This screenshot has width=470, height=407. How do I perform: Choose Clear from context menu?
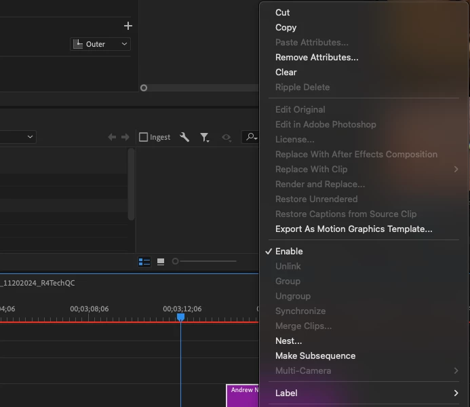point(286,72)
